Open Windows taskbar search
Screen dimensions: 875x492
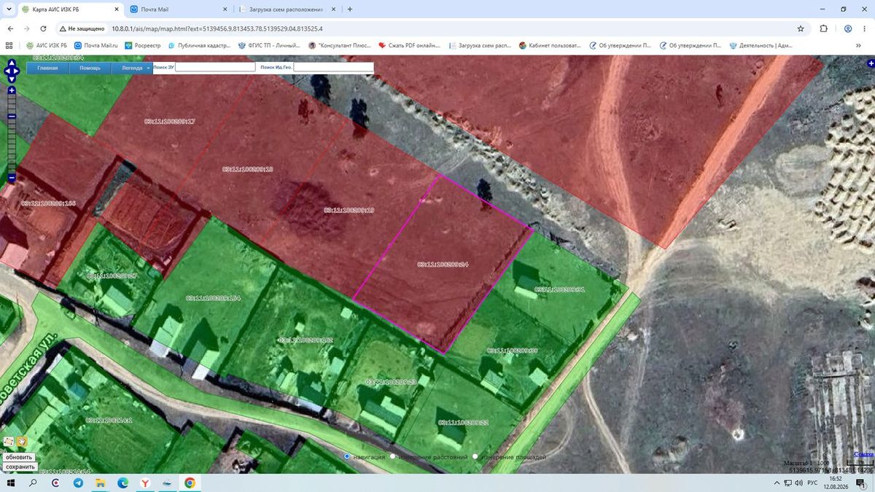tap(33, 483)
